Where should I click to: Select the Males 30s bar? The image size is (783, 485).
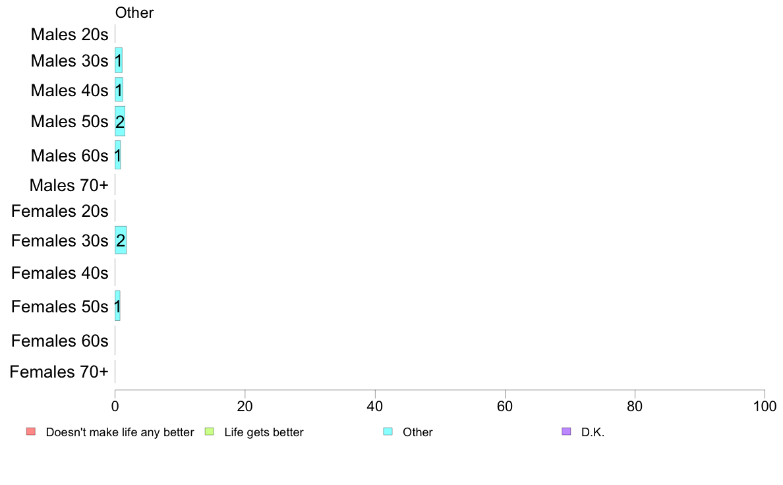tap(119, 61)
